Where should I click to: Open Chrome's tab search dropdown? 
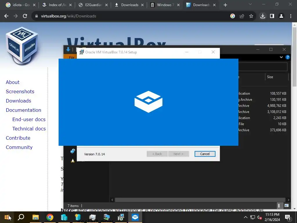click(x=250, y=4)
